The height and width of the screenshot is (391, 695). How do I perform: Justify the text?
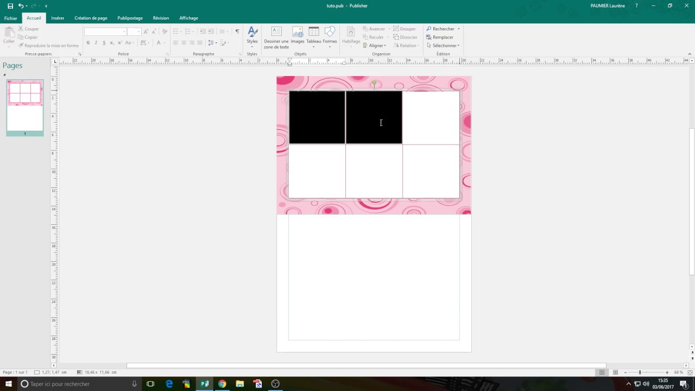200,43
